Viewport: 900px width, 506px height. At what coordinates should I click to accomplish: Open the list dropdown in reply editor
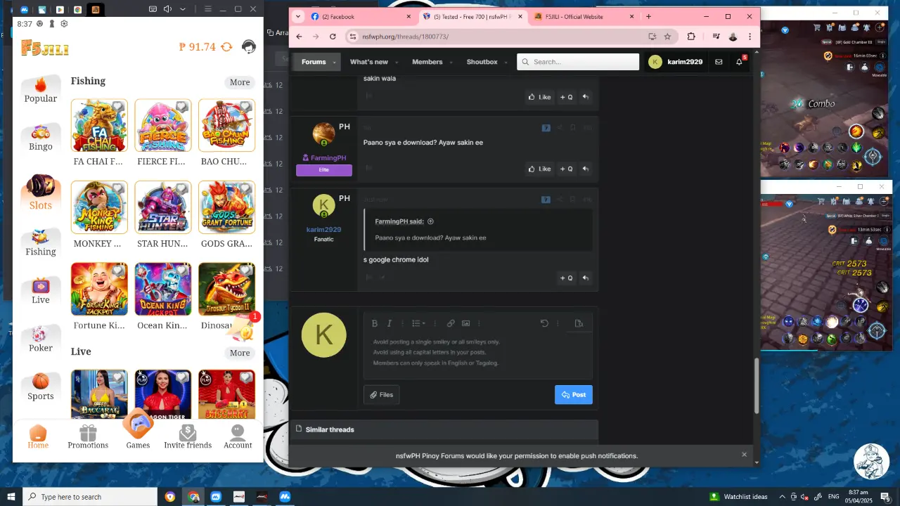click(x=418, y=323)
